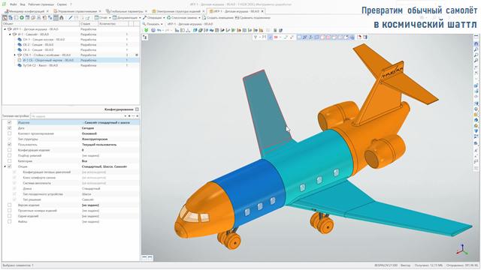Image resolution: width=481 pixels, height=270 pixels.
Task: Click the pencil edit icon in the toolbar
Action: pyautogui.click(x=70, y=18)
